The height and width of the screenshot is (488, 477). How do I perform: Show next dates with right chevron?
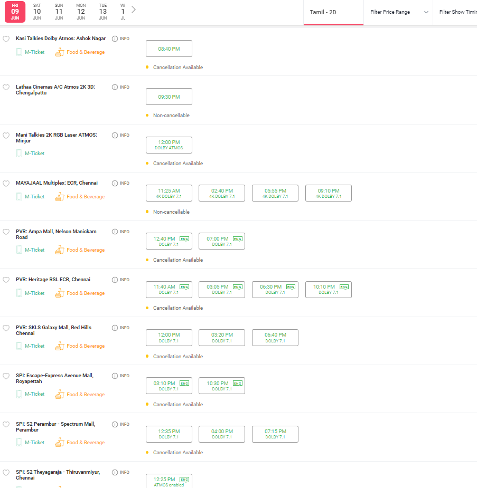tap(134, 10)
